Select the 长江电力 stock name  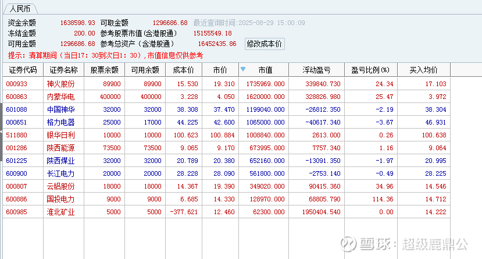pos(60,173)
